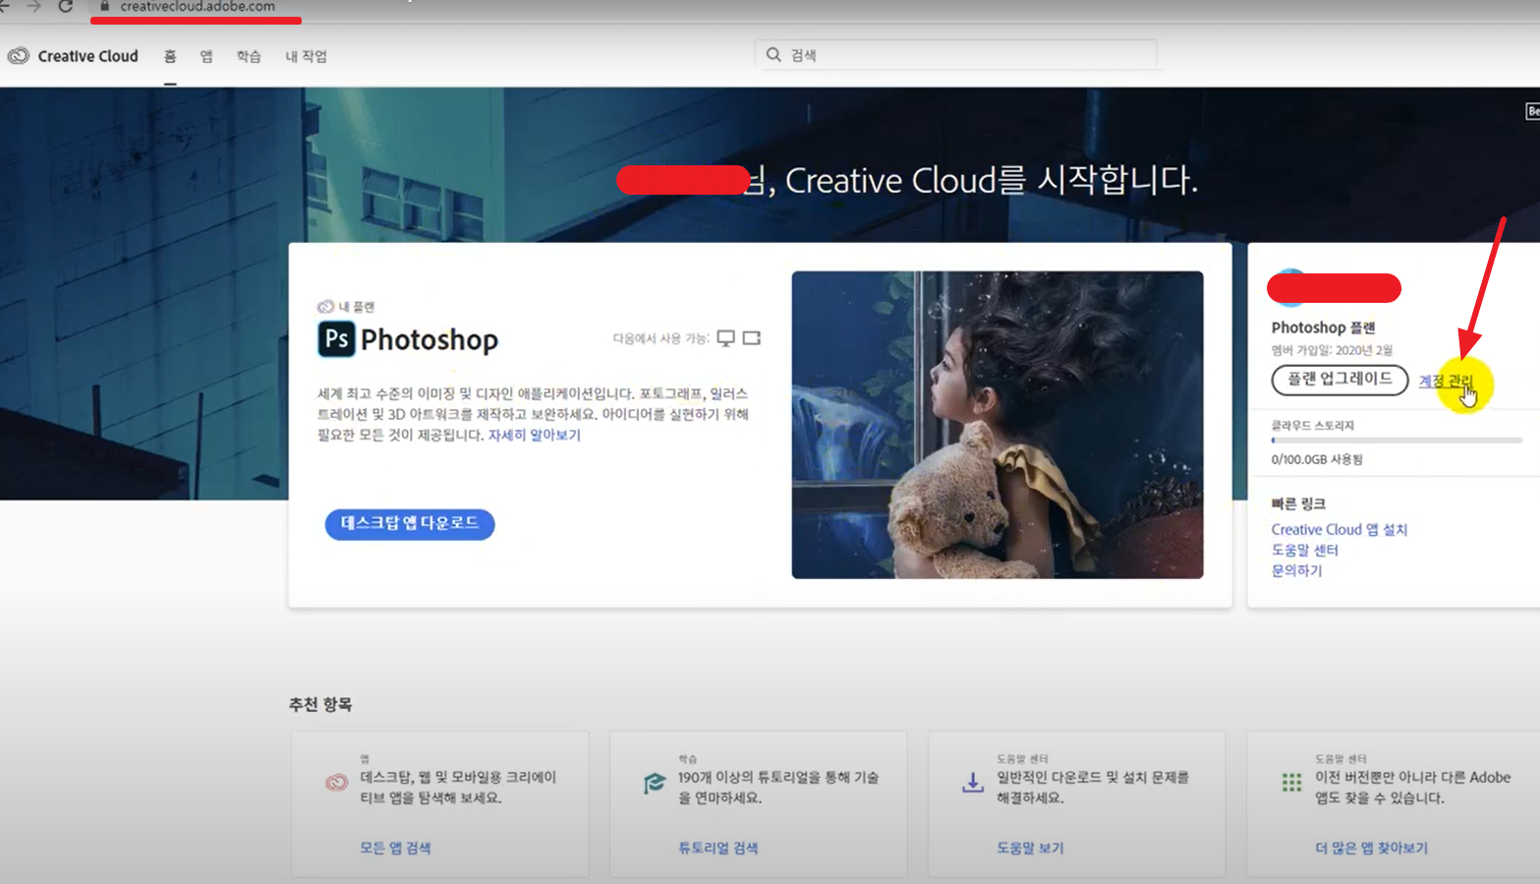Open the 더 많은 앱 찾아보기 link

click(x=1371, y=848)
